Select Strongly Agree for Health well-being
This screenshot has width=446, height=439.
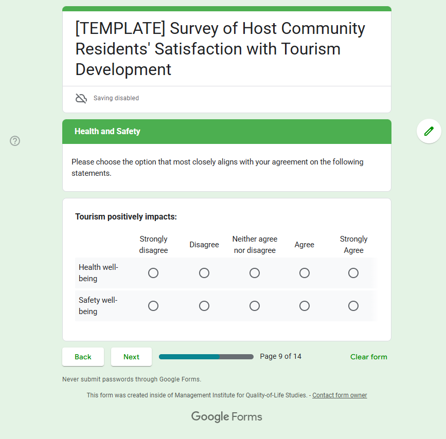coord(353,273)
